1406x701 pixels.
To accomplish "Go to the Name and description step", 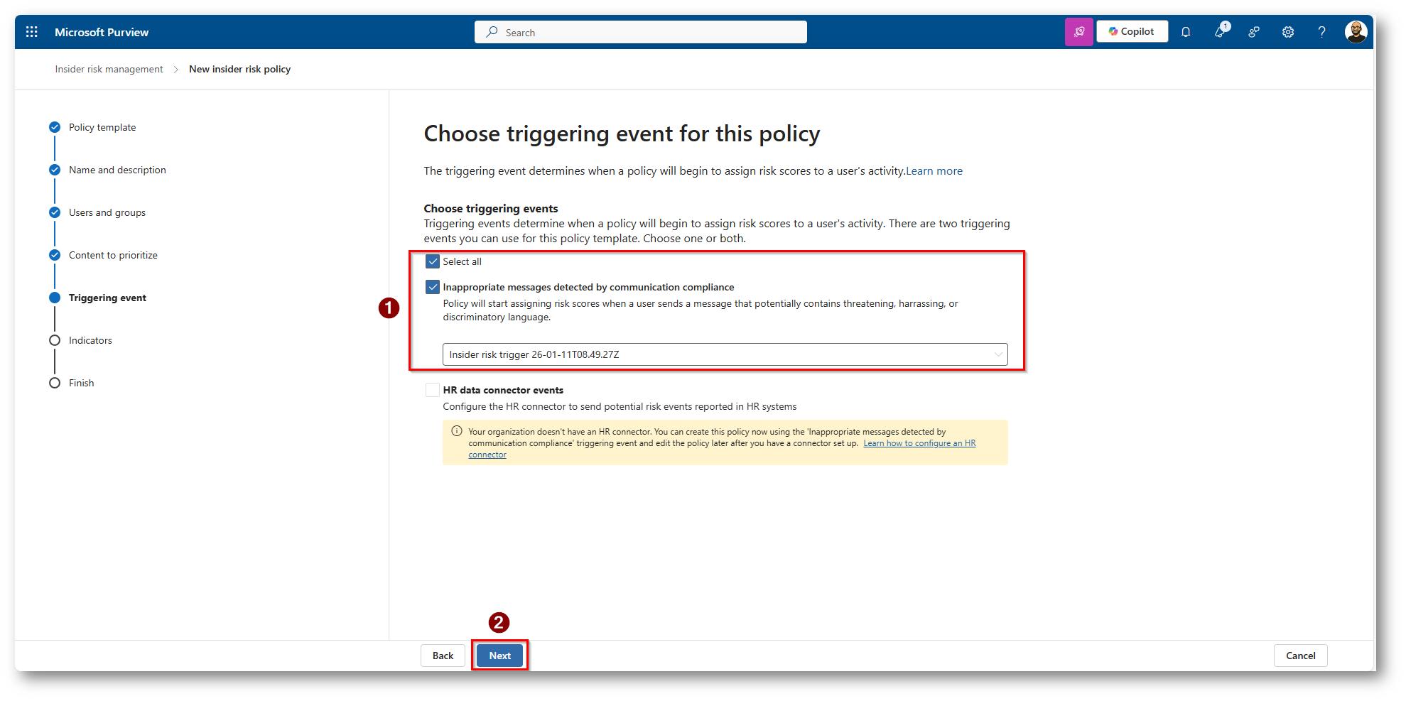I will click(117, 170).
